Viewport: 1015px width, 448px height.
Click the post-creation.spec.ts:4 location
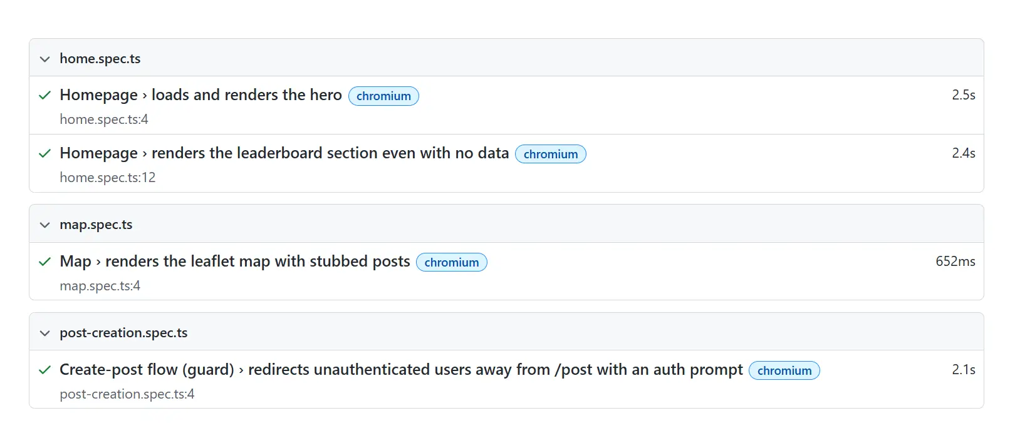point(127,394)
